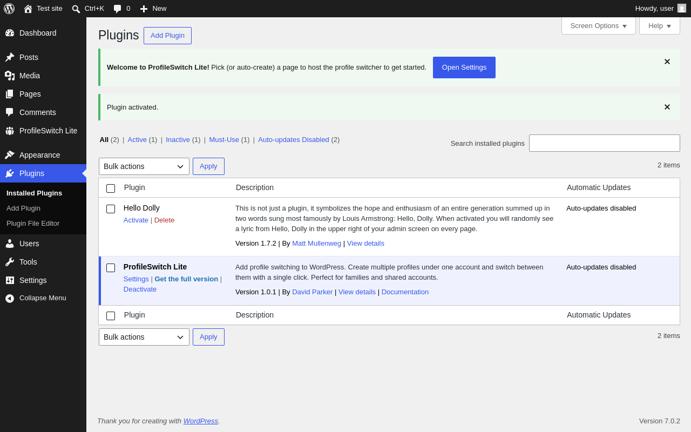Open the Howdy, user account menu
The height and width of the screenshot is (432, 691).
click(661, 9)
